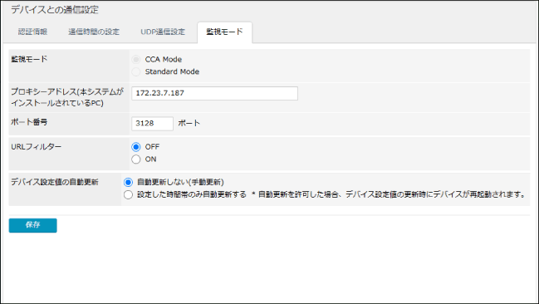Click the ポート番号 label
539x304 pixels.
(x=29, y=122)
